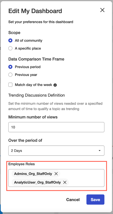Open the Match day of the week info icon
113x214 pixels.
[x=55, y=85]
